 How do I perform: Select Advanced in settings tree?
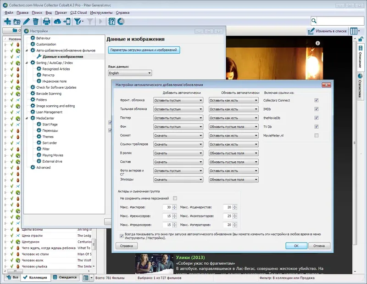43,167
